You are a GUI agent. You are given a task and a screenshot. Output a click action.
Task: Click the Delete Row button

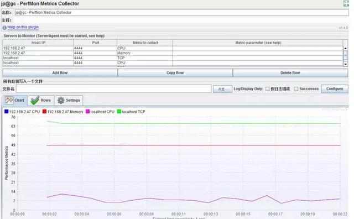[x=290, y=72]
